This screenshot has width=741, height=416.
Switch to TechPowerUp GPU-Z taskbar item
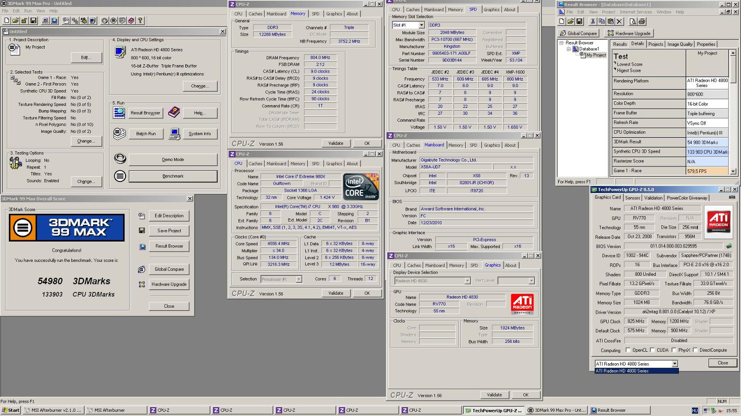[x=494, y=410]
